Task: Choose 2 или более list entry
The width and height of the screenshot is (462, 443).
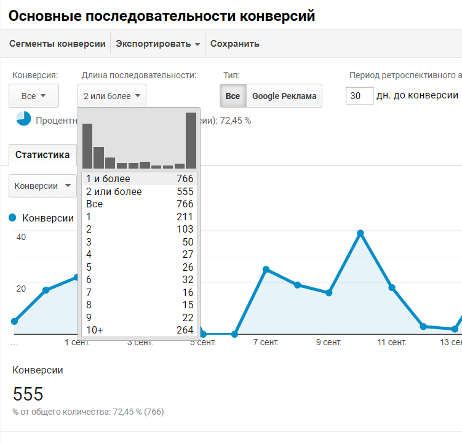Action: [x=139, y=192]
